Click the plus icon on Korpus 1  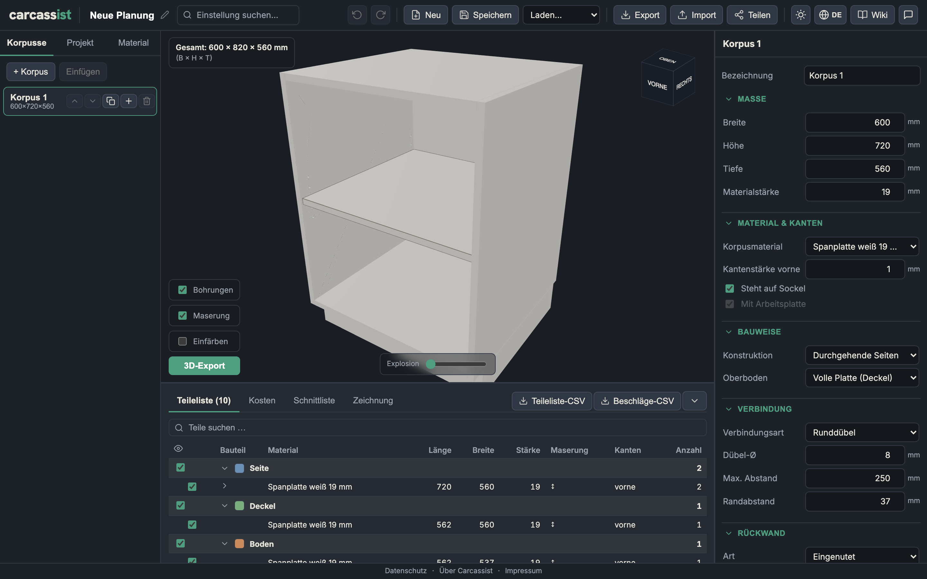(129, 101)
